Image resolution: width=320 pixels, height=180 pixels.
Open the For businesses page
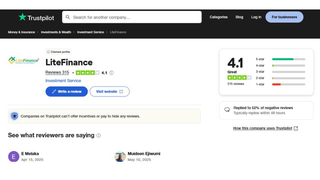coord(284,17)
